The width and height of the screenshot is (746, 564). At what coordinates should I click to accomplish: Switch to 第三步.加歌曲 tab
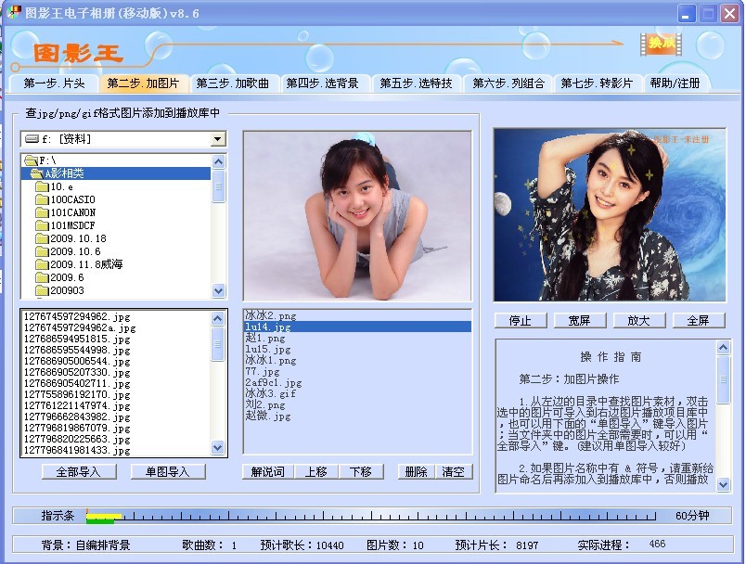[x=233, y=83]
